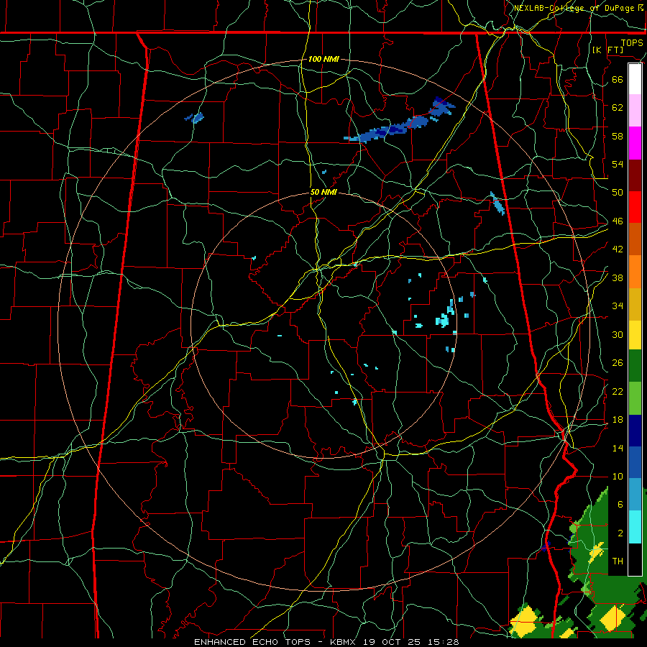Screen dimensions: 647x647
Task: Click the "54" legend value
Action: click(618, 164)
